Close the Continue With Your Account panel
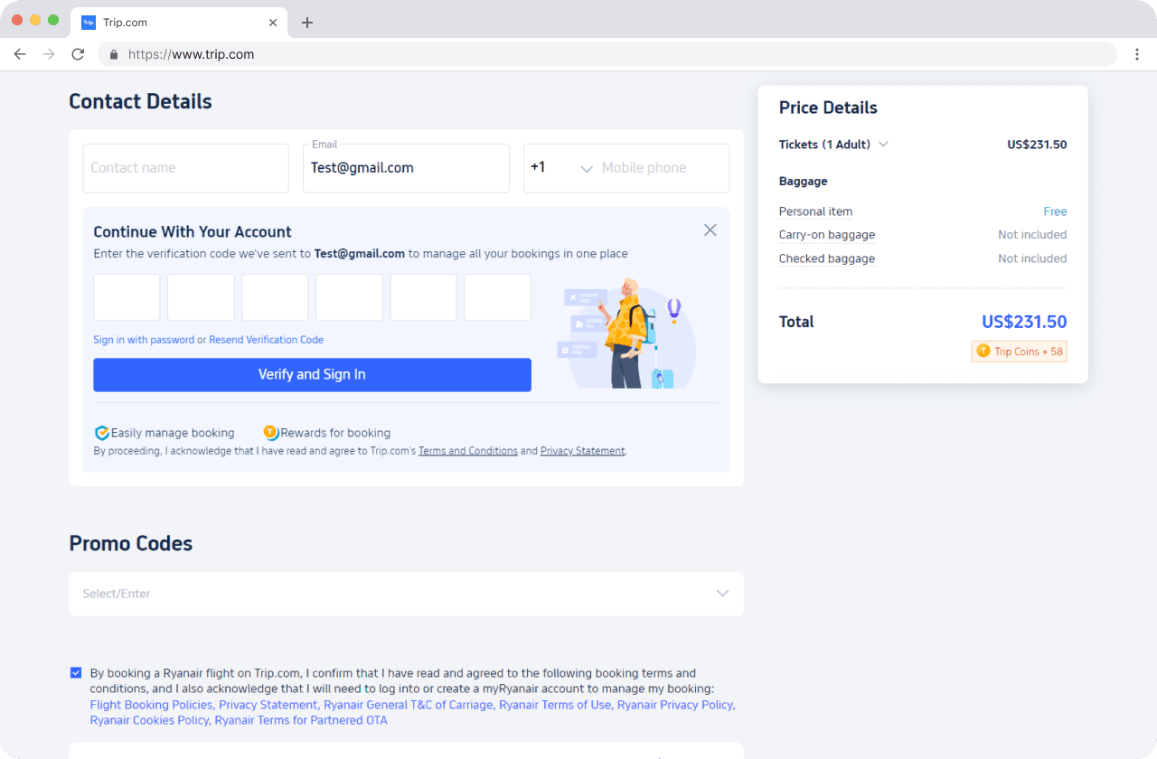Screen dimensions: 1157x759 pos(710,230)
